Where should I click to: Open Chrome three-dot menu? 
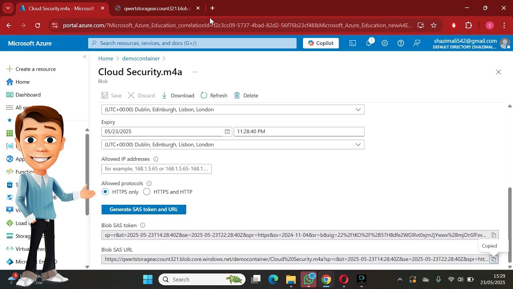click(x=504, y=25)
